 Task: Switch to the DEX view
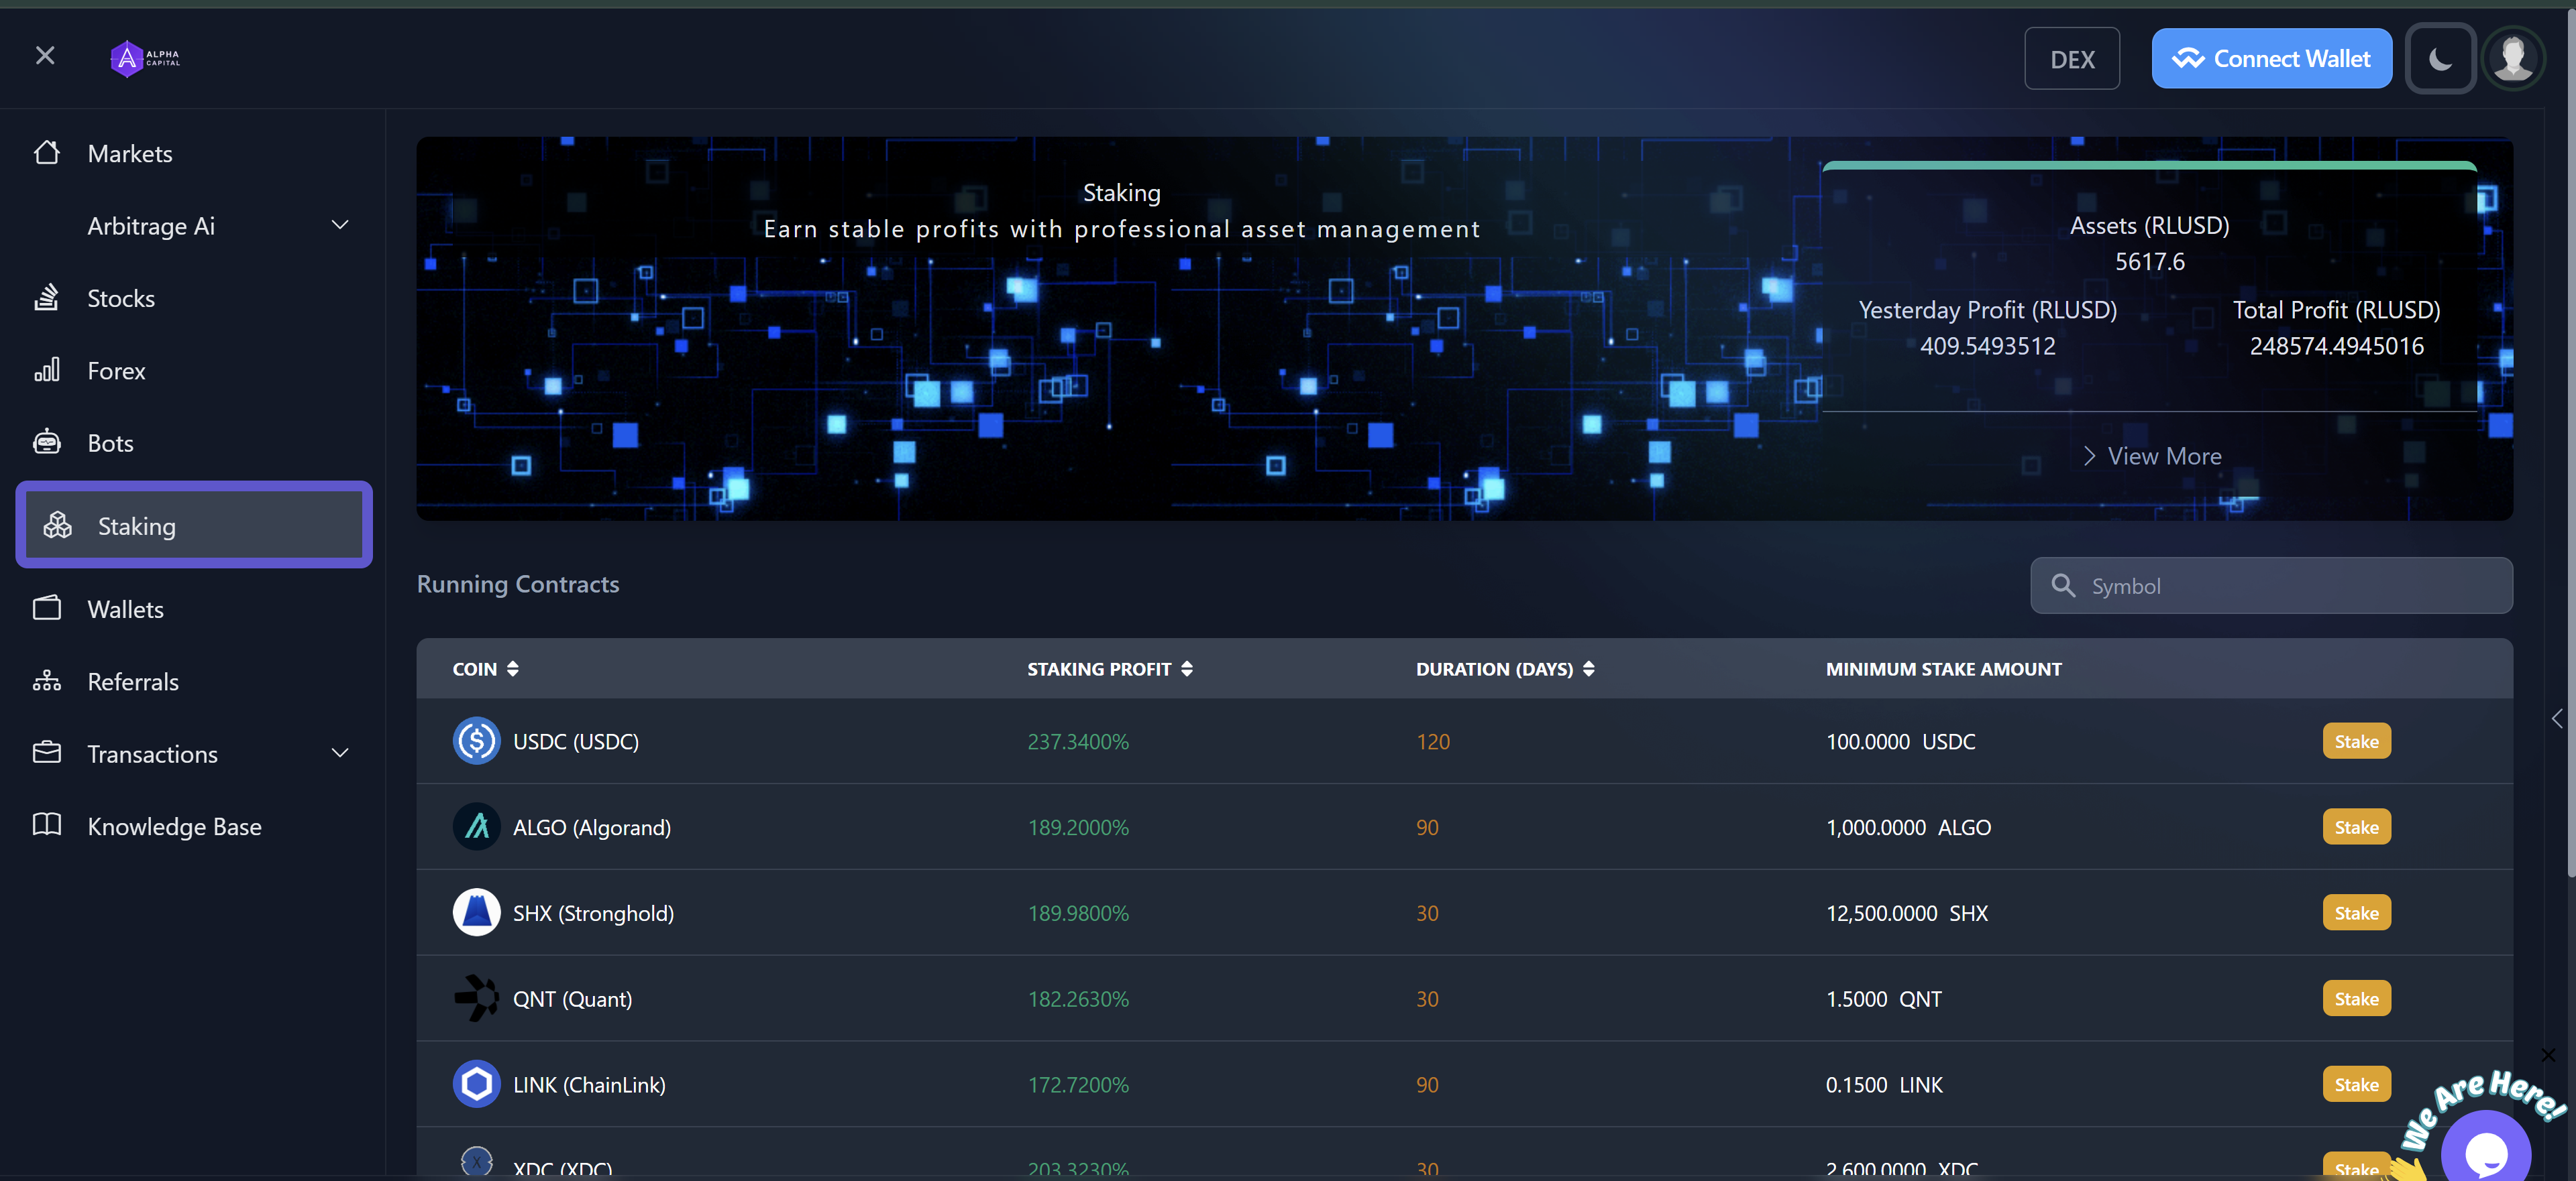click(x=2072, y=58)
